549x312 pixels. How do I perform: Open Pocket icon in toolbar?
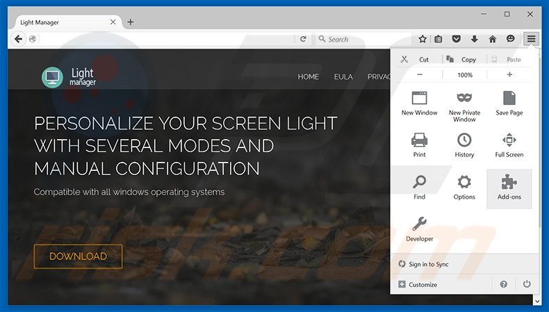tap(456, 39)
